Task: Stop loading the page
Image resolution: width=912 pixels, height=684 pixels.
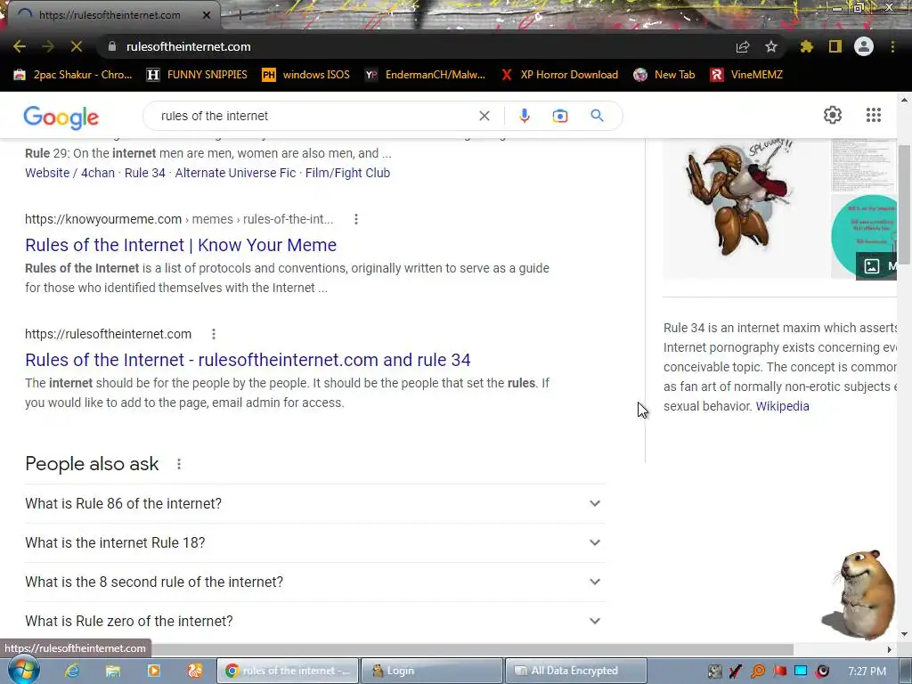Action: point(77,46)
